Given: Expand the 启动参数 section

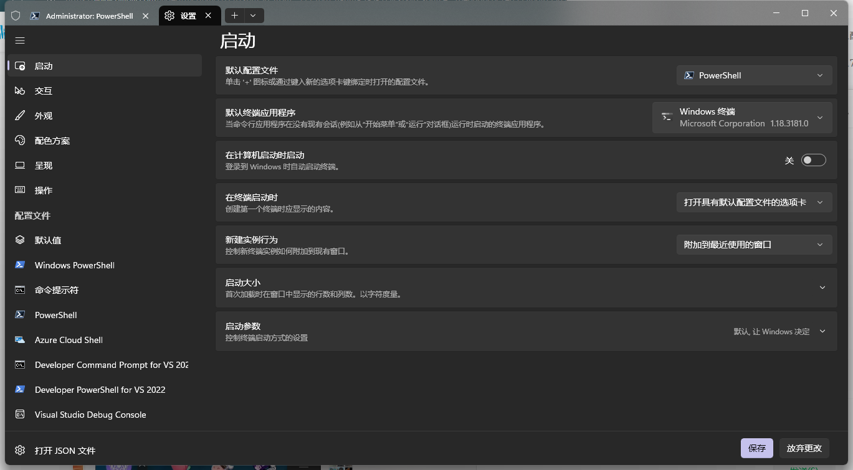Looking at the screenshot, I should [526, 331].
